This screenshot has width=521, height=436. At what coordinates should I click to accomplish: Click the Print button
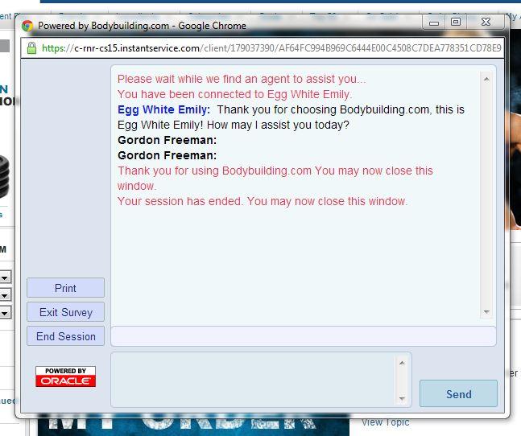65,288
